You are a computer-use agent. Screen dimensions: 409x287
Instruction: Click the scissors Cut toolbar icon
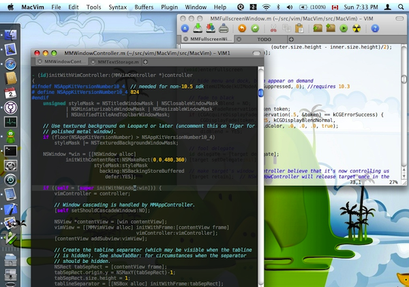273,28
